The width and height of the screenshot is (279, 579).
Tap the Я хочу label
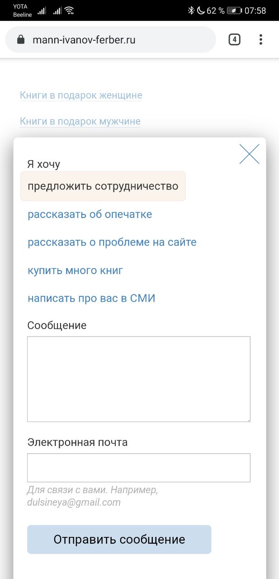pyautogui.click(x=44, y=164)
